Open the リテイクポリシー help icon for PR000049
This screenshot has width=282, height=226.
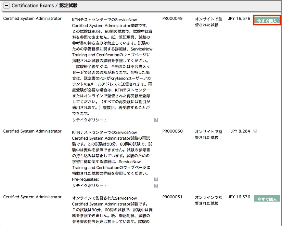click(x=156, y=120)
